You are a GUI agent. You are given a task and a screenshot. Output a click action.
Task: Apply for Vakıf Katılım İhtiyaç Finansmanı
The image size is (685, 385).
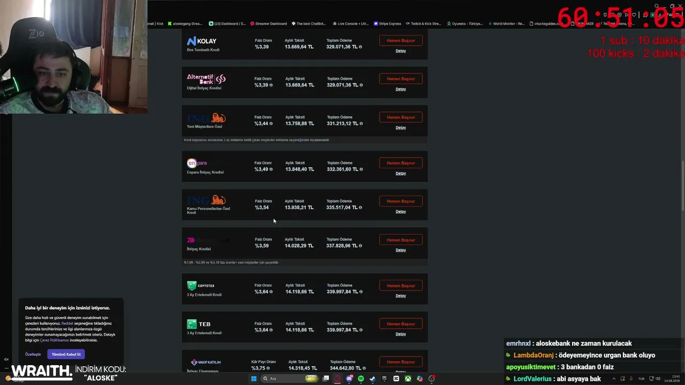[401, 362]
